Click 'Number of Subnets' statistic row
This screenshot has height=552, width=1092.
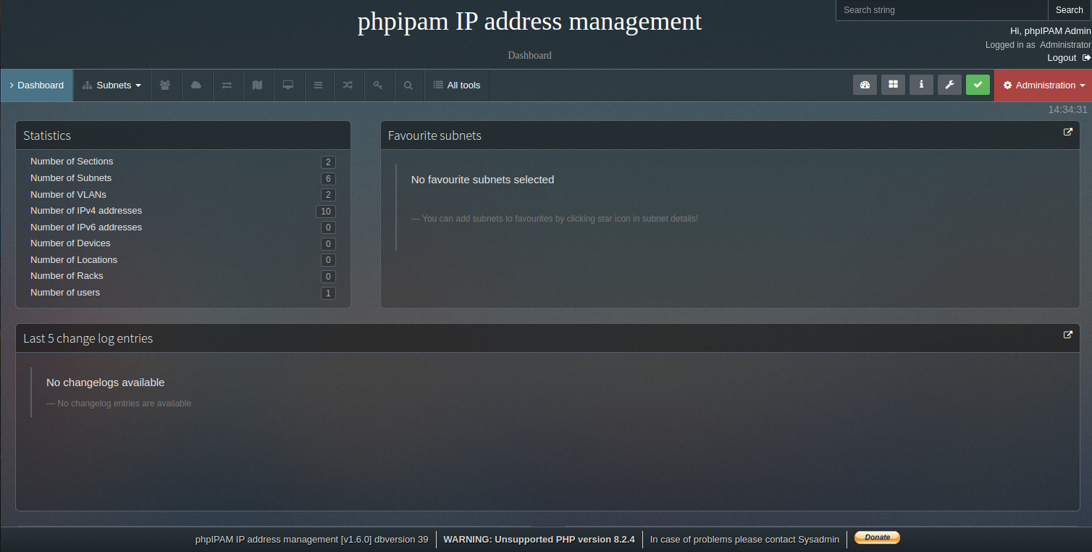pyautogui.click(x=182, y=178)
